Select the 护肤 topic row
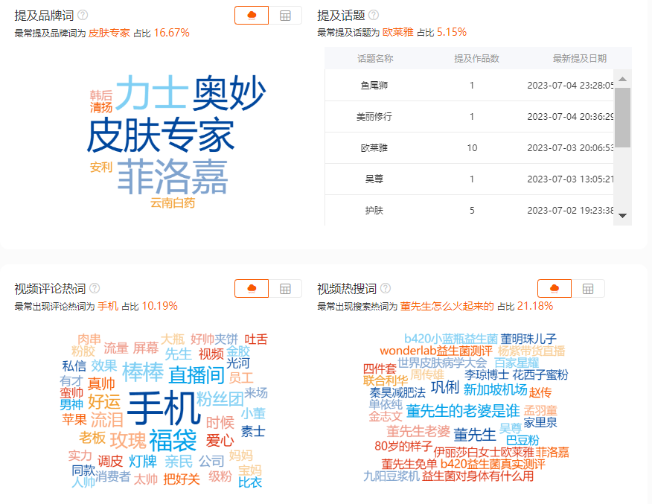Viewport: 652px width, 504px height. click(x=469, y=210)
